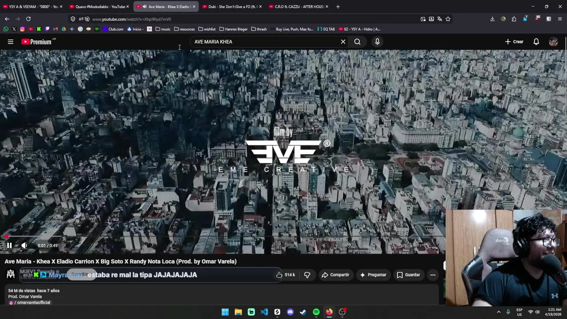The height and width of the screenshot is (319, 567).
Task: Open the extensions puzzle icon
Action: click(514, 19)
